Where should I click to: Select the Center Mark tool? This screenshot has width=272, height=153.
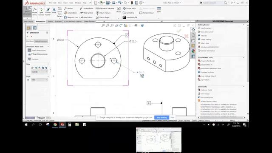(129, 8)
